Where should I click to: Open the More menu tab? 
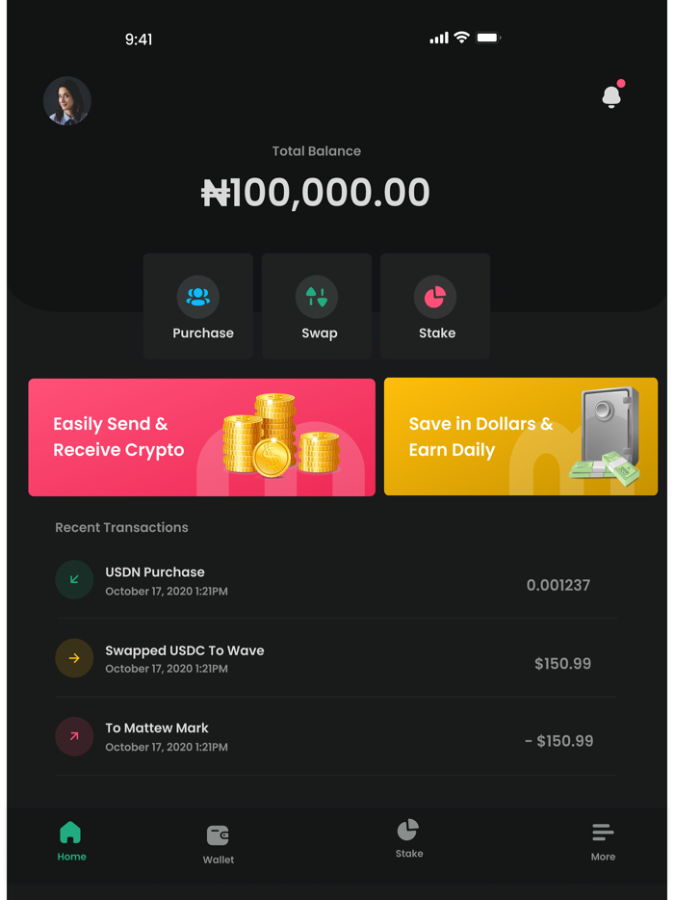603,839
